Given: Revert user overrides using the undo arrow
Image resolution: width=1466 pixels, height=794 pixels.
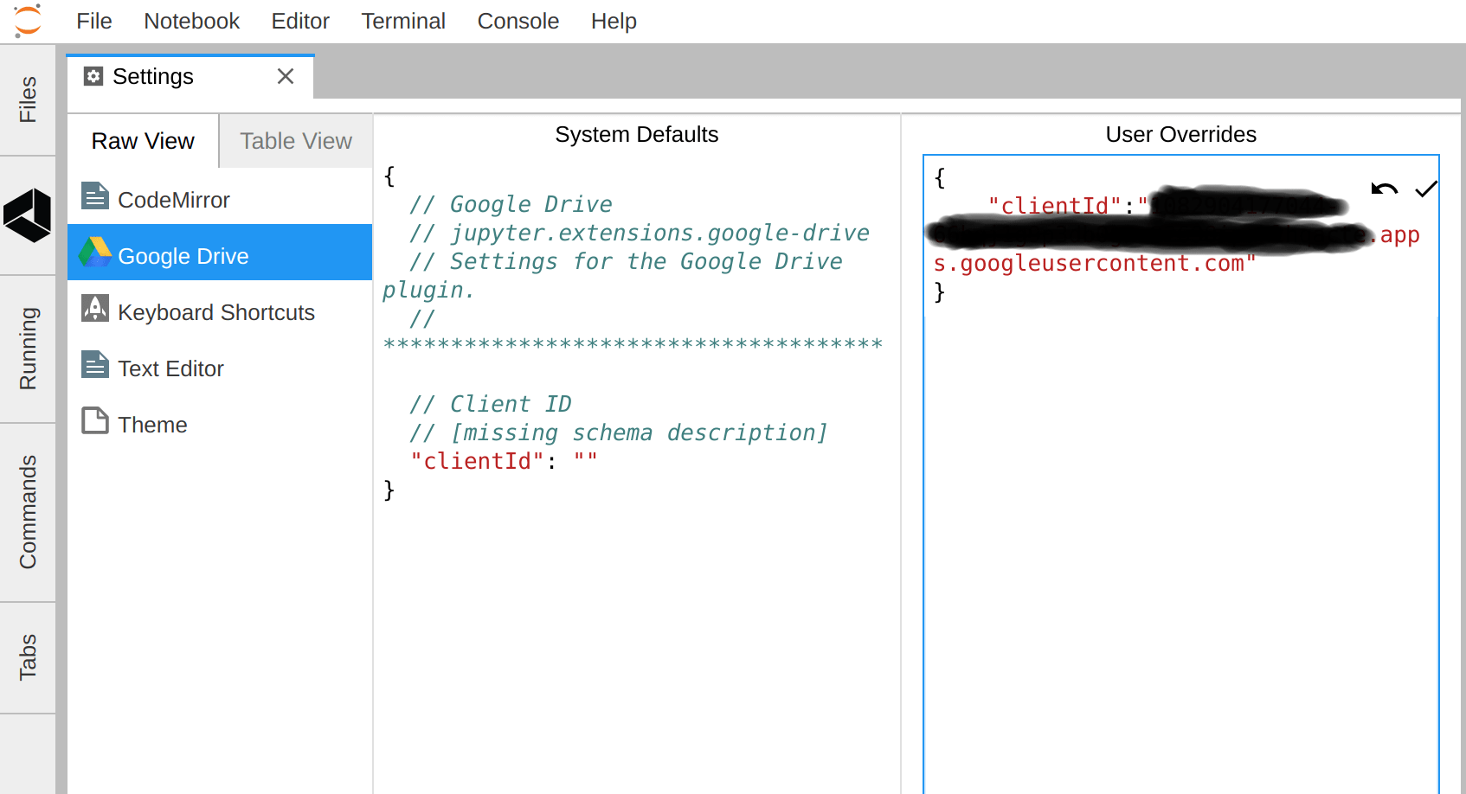Looking at the screenshot, I should pyautogui.click(x=1383, y=188).
